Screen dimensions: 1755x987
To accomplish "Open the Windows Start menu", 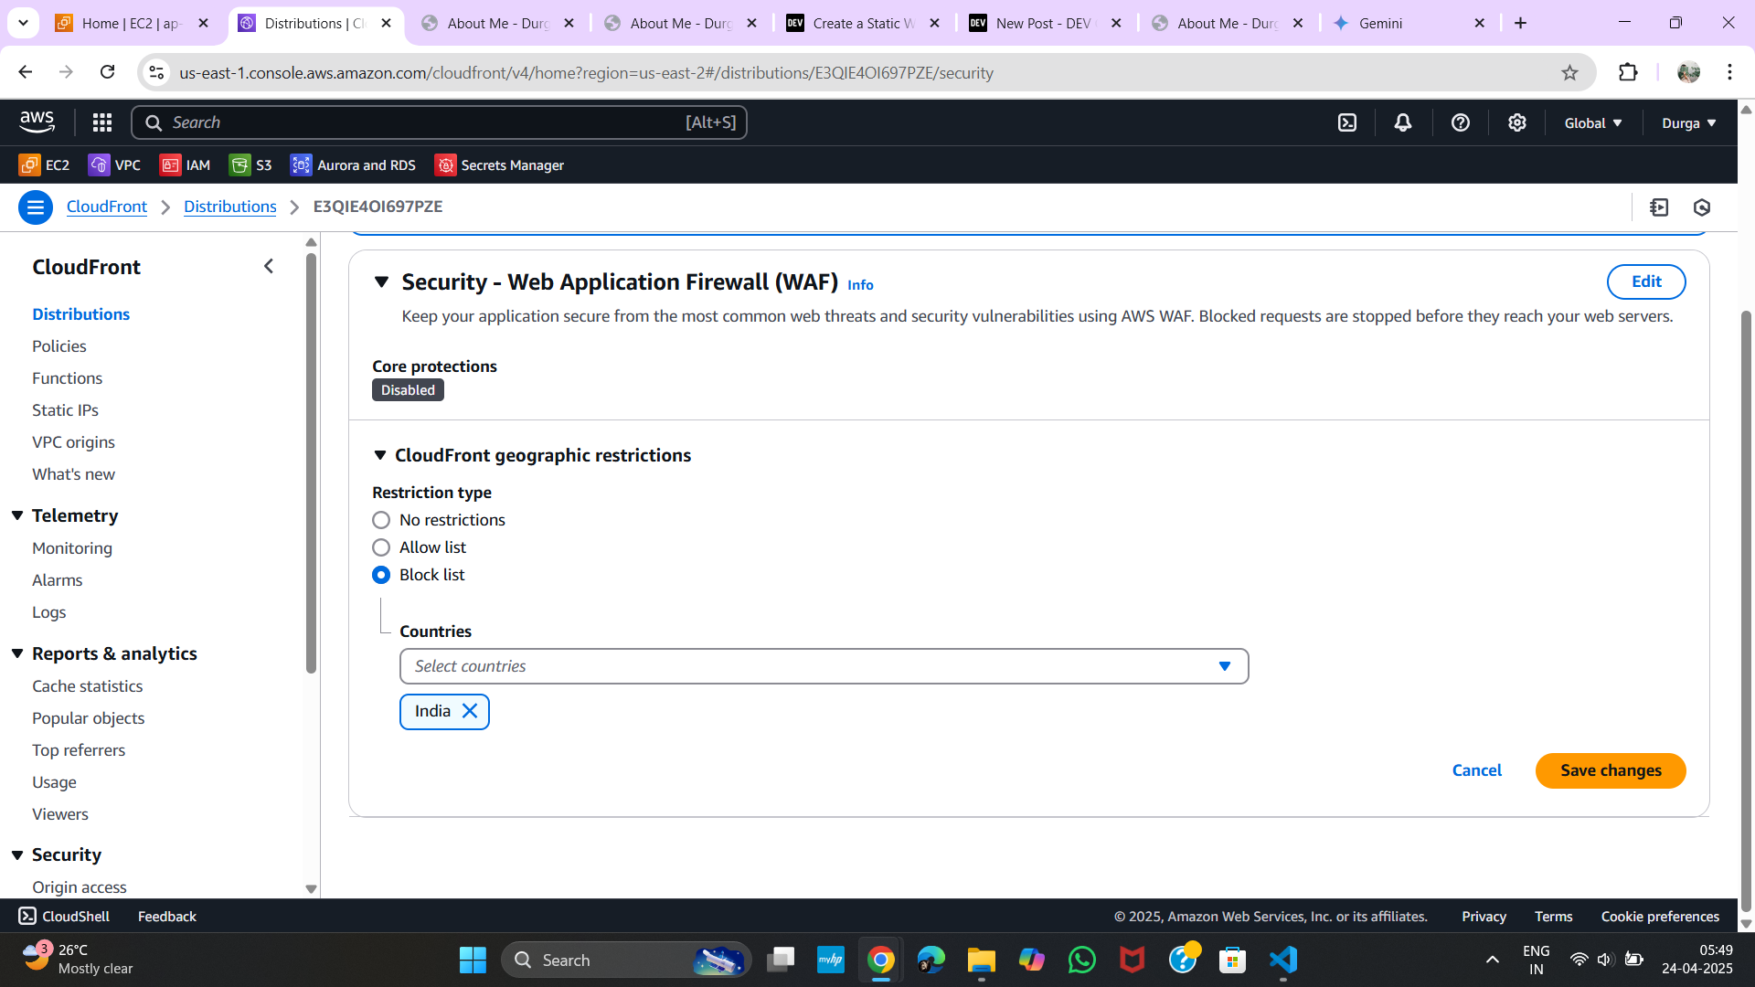I will [473, 960].
